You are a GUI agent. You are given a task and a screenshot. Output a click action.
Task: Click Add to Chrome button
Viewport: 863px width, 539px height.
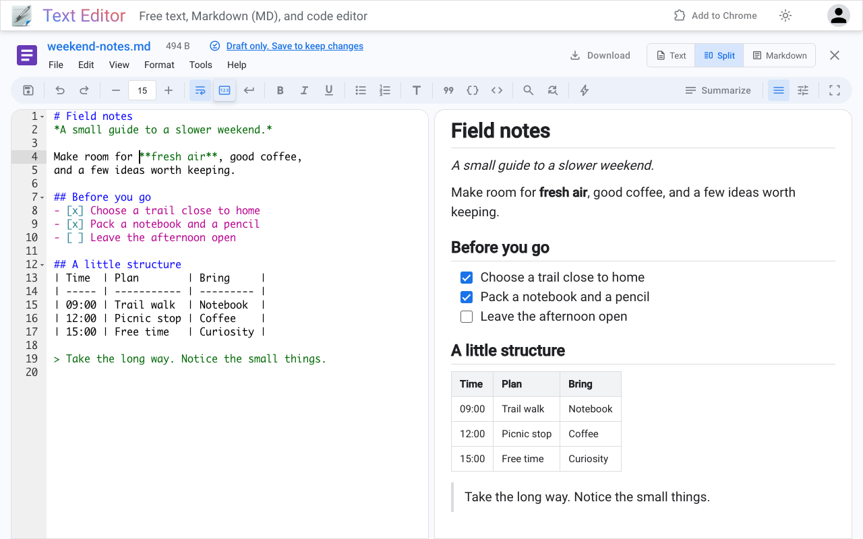715,15
